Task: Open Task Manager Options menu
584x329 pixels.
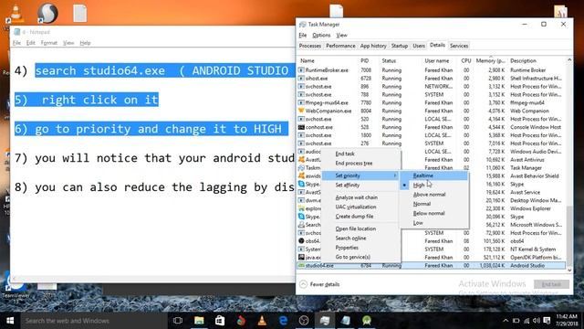Action: tap(321, 35)
